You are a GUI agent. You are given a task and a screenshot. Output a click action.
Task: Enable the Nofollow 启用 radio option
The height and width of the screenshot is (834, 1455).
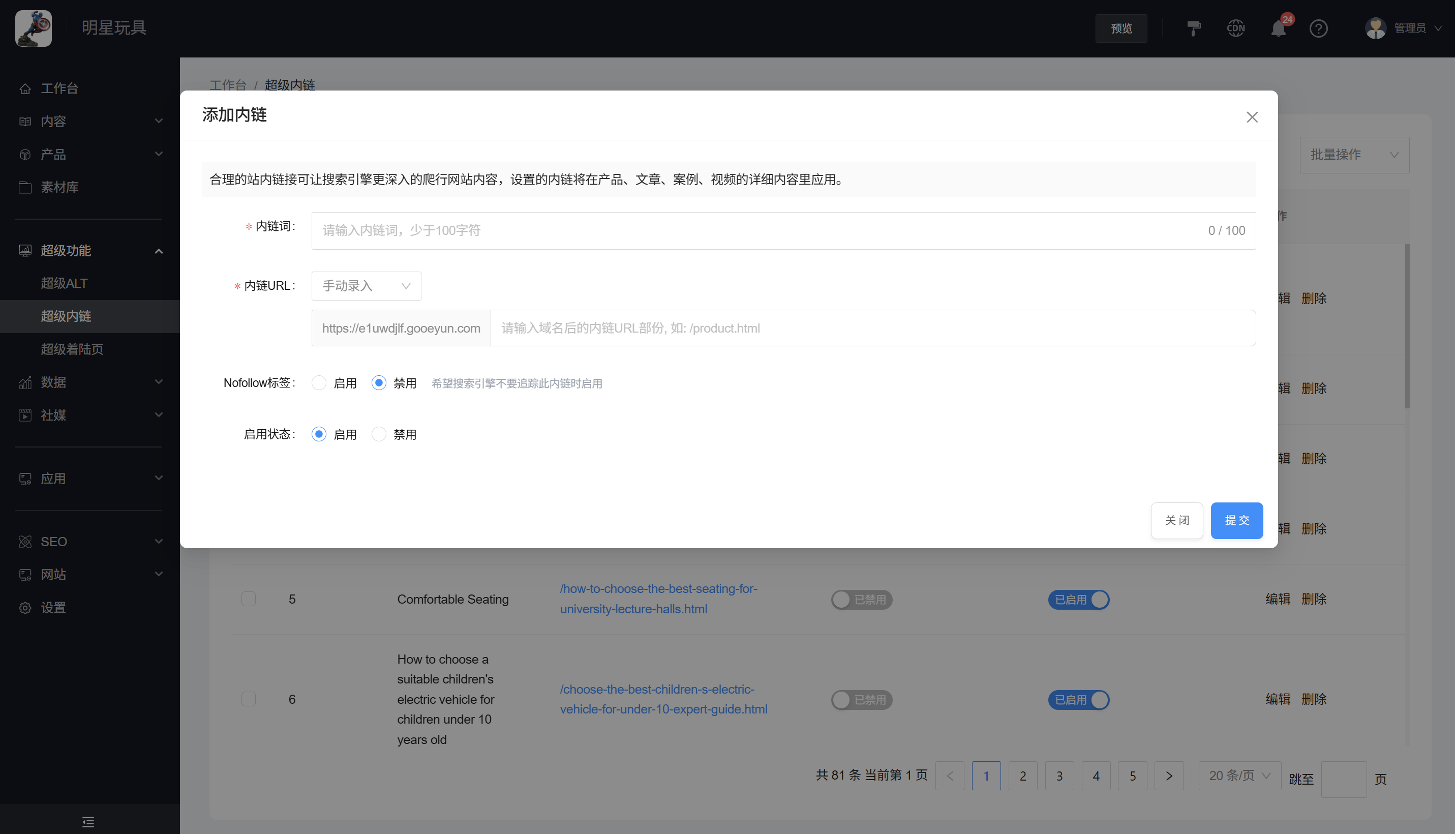point(319,382)
